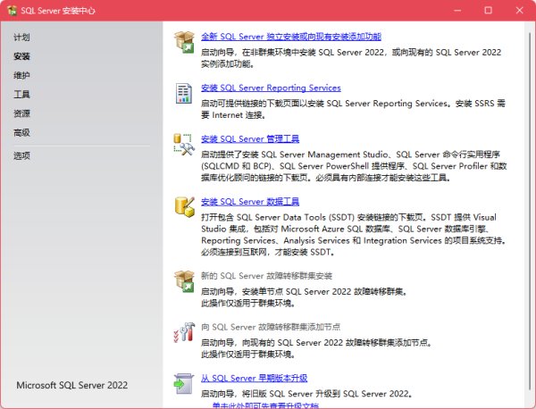
Task: Select 维护 in the left navigation
Action: pos(21,76)
